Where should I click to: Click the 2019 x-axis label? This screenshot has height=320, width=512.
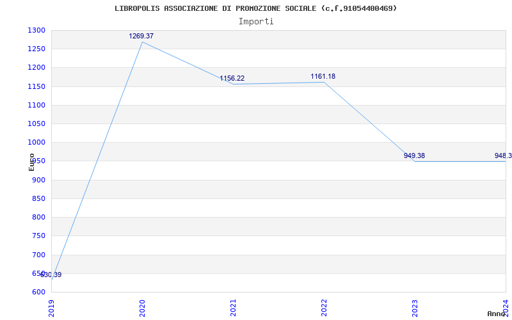coord(51,308)
